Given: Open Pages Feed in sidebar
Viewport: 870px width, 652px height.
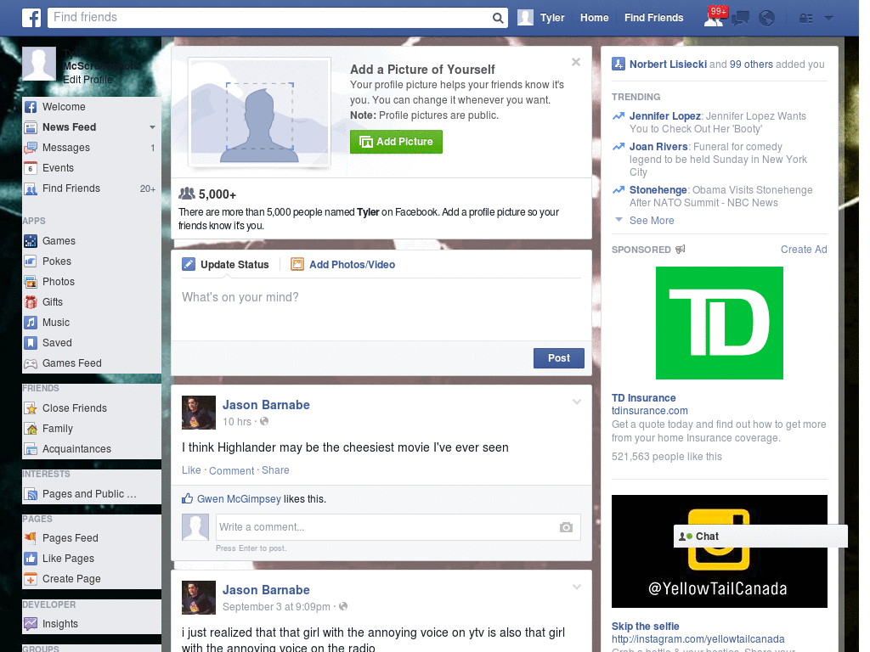Looking at the screenshot, I should pos(92,537).
